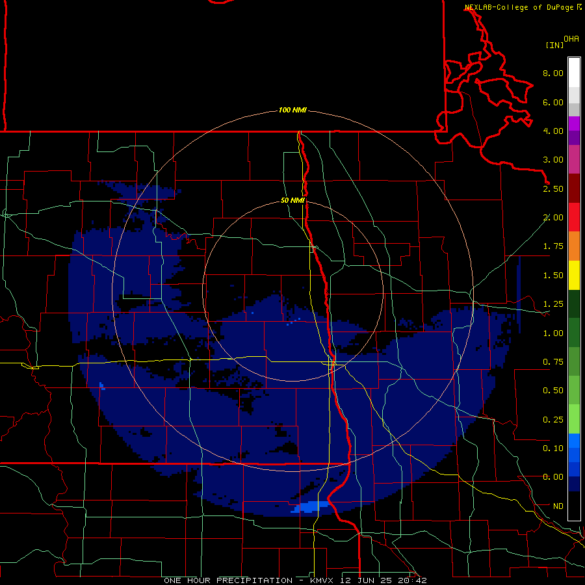This screenshot has height=585, width=585.
Task: Click the 2.50 legend value
Action: (553, 188)
